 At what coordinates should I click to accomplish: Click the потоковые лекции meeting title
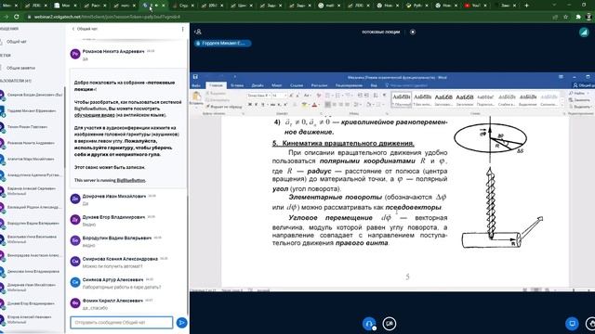380,32
